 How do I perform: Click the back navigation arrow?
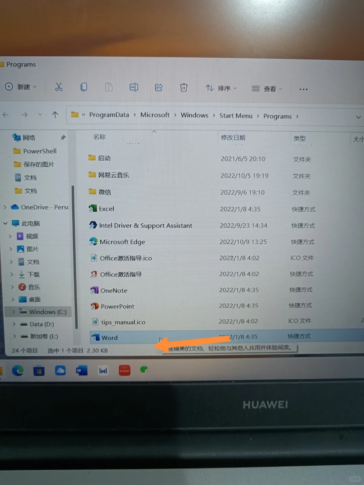tap(6, 115)
